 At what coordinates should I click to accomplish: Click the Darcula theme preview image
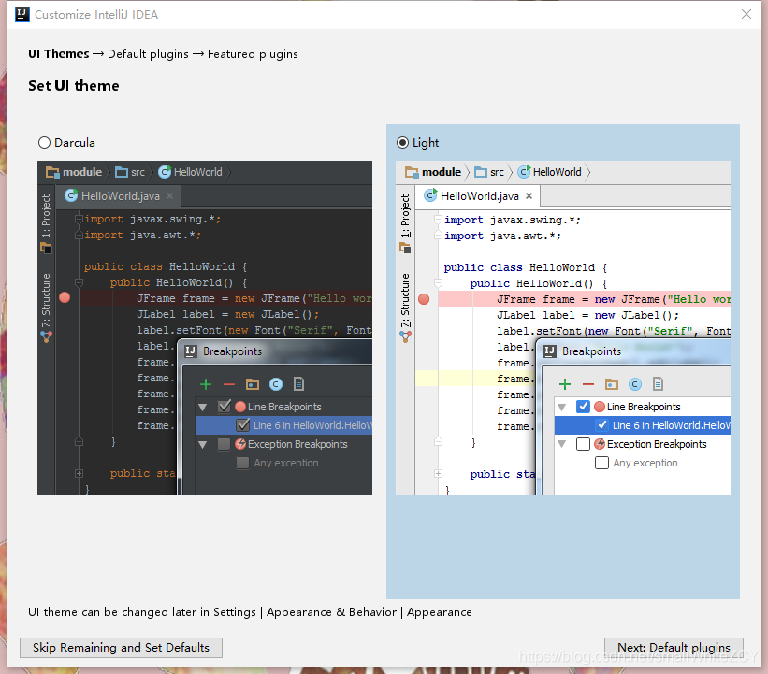click(205, 328)
